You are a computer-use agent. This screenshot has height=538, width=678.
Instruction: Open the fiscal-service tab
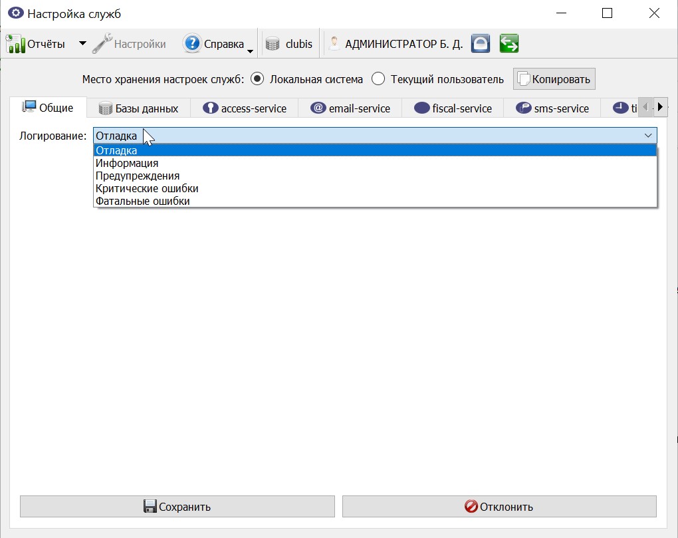point(453,108)
